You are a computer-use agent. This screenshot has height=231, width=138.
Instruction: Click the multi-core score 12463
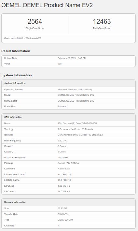102,22
